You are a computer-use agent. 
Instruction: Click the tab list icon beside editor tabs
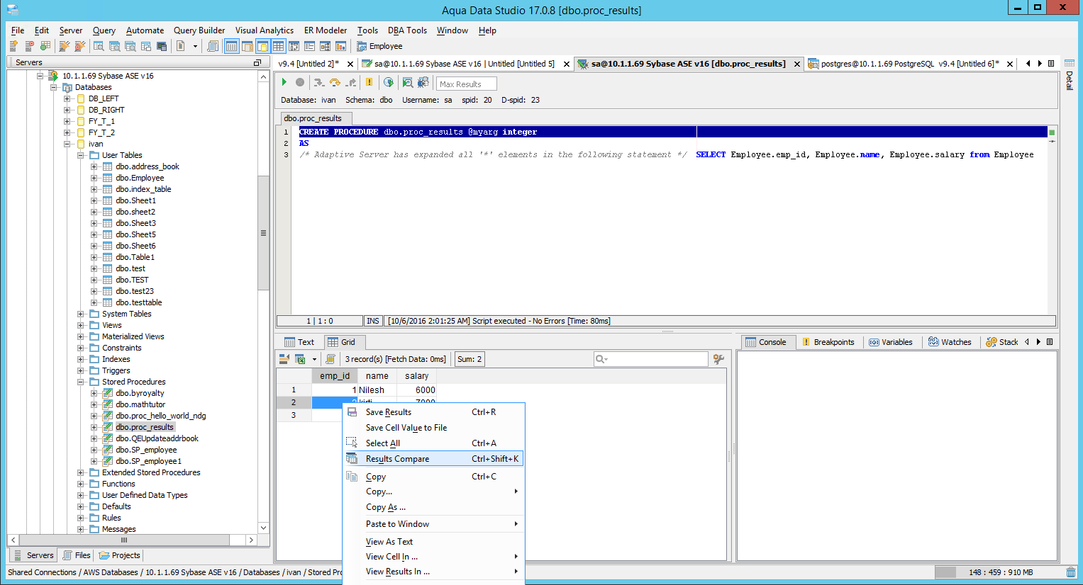coord(1051,64)
